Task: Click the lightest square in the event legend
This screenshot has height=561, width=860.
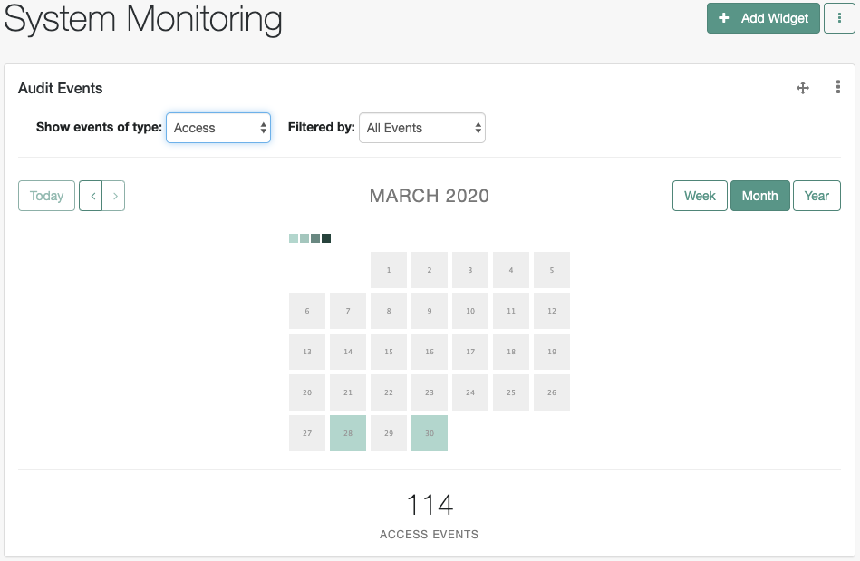Action: pos(293,237)
